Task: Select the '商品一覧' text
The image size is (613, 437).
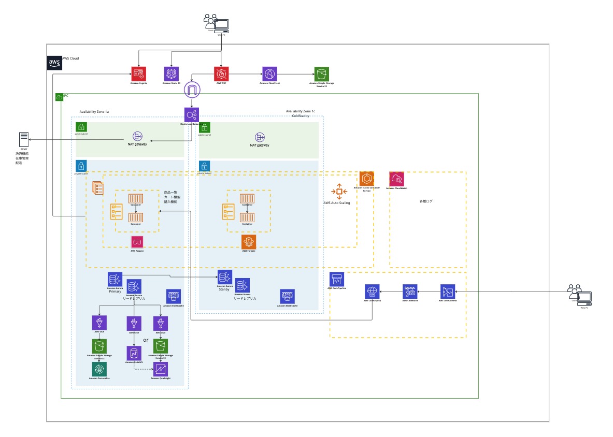Action: (x=170, y=193)
